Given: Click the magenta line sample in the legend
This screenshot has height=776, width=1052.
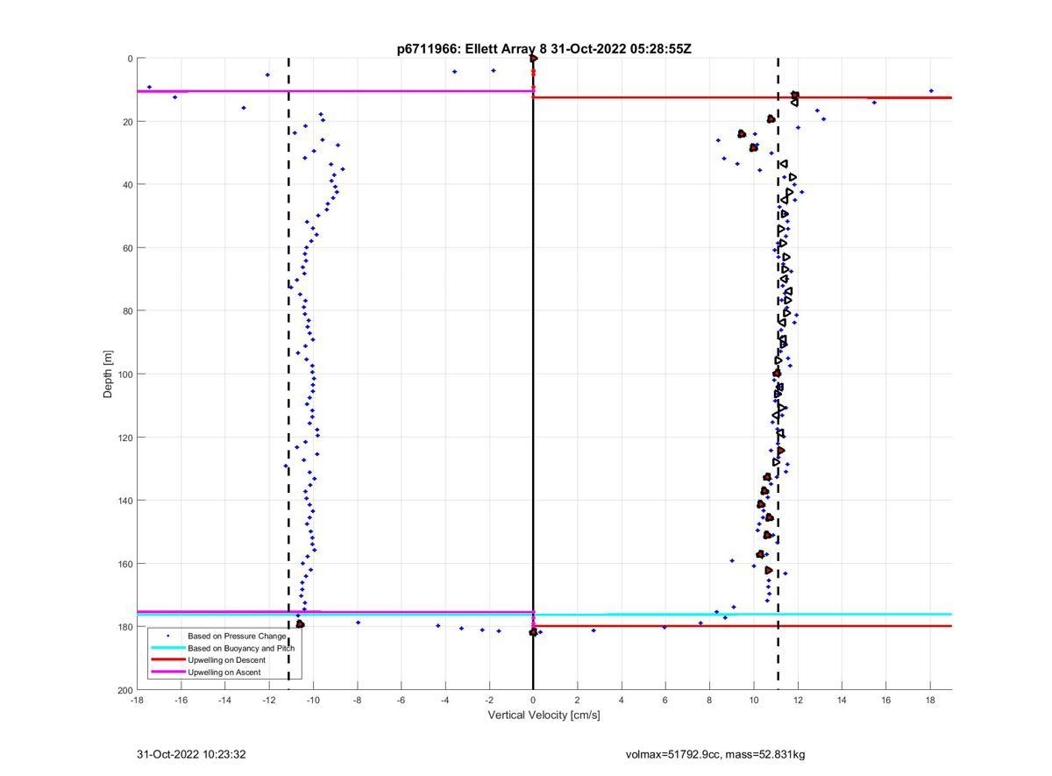Looking at the screenshot, I should pyautogui.click(x=167, y=673).
